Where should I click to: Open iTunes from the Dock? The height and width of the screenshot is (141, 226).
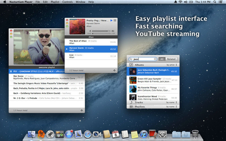(144, 134)
